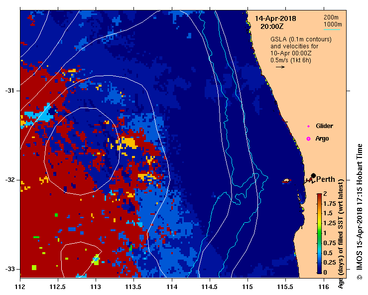Click the IMOS 15-Apr-2018 Hobart Time credit
The image size is (368, 295).
point(360,212)
